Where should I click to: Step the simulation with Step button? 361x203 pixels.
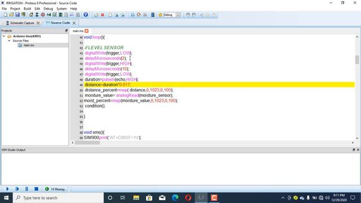pyautogui.click(x=17, y=189)
